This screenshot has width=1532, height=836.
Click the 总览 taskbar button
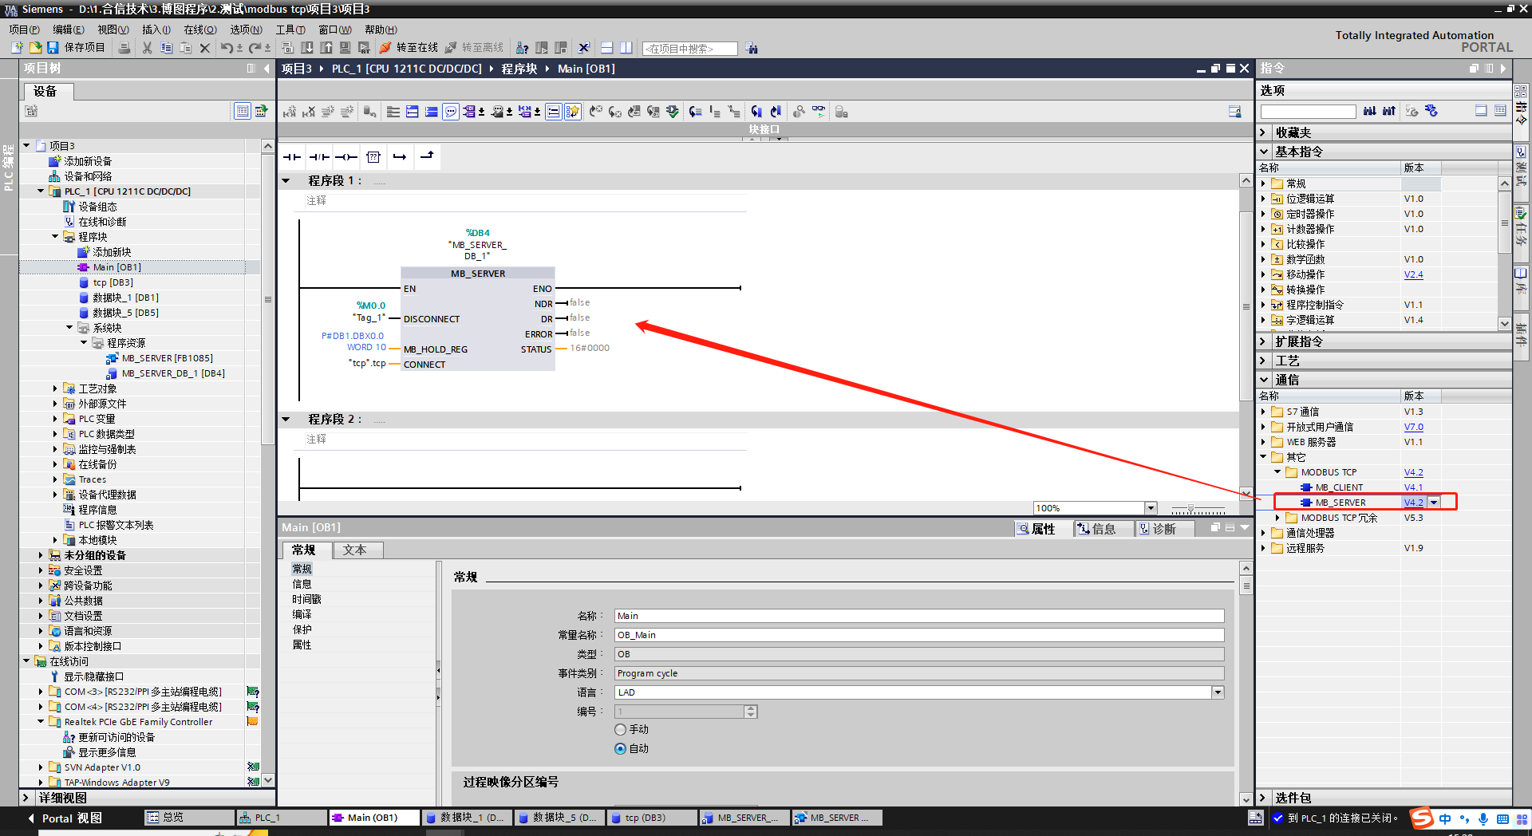188,818
